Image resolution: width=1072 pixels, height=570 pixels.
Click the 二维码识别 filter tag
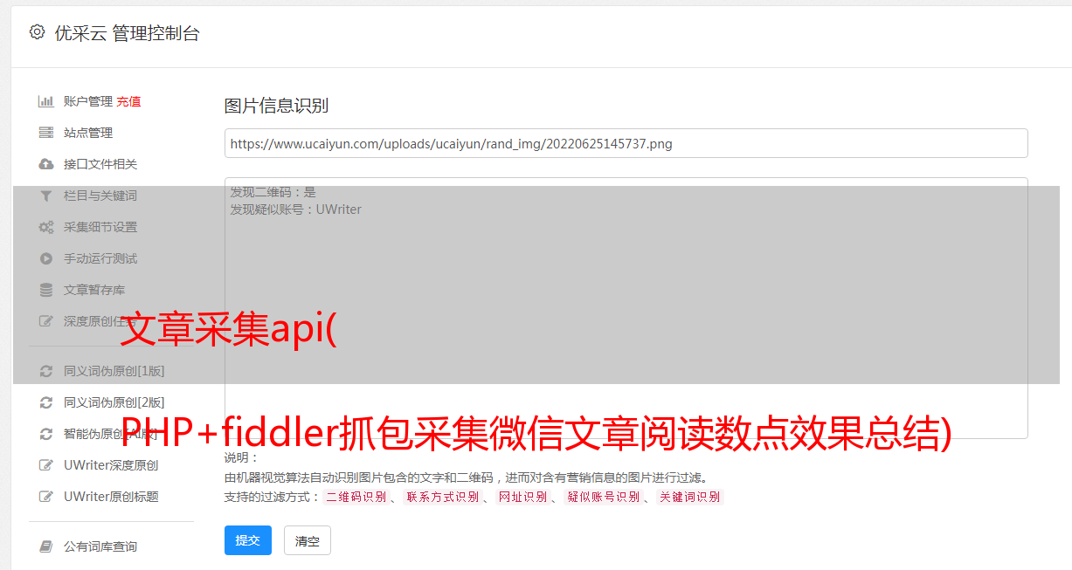pos(356,497)
